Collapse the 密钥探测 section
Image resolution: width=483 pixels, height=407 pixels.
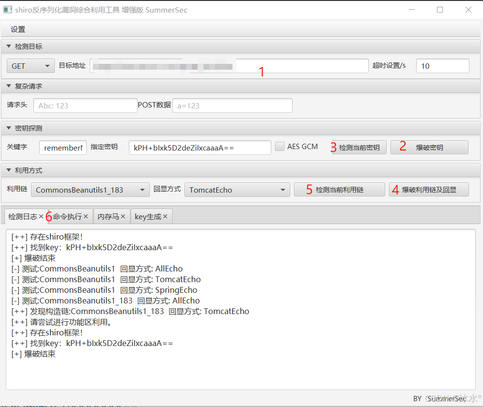8,128
